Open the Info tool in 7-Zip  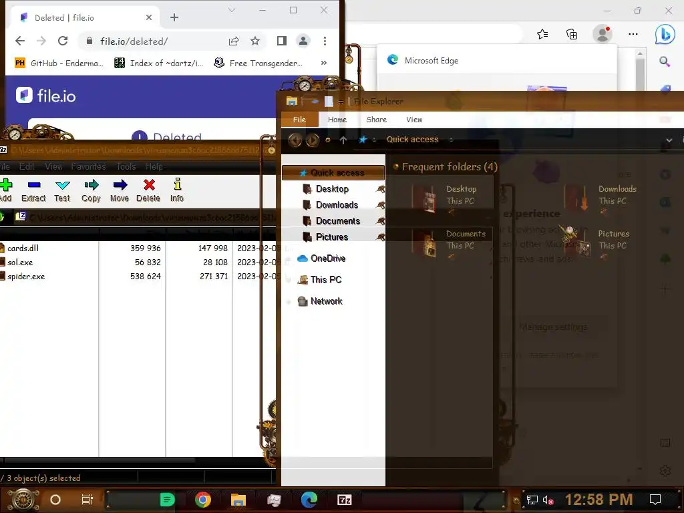pos(176,190)
